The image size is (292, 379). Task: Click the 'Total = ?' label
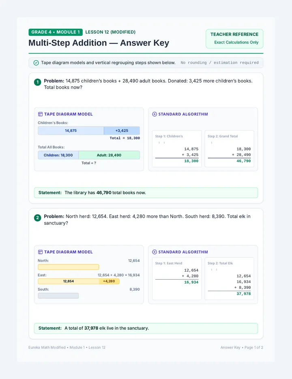coord(89,163)
